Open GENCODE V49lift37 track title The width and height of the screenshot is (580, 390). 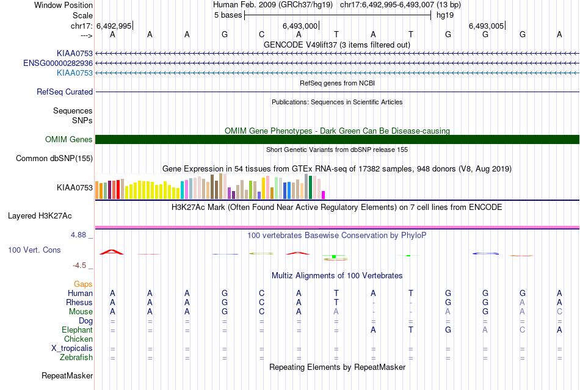coord(337,45)
